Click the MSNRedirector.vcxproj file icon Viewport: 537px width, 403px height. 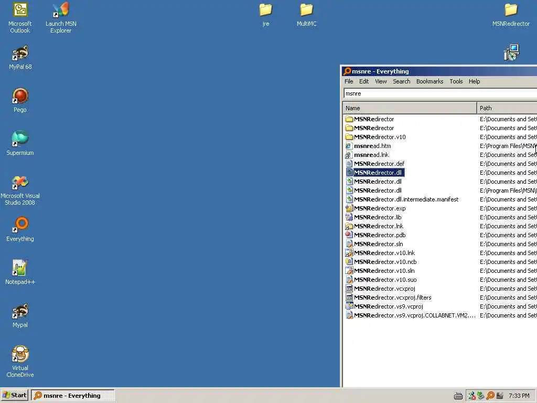coord(349,289)
